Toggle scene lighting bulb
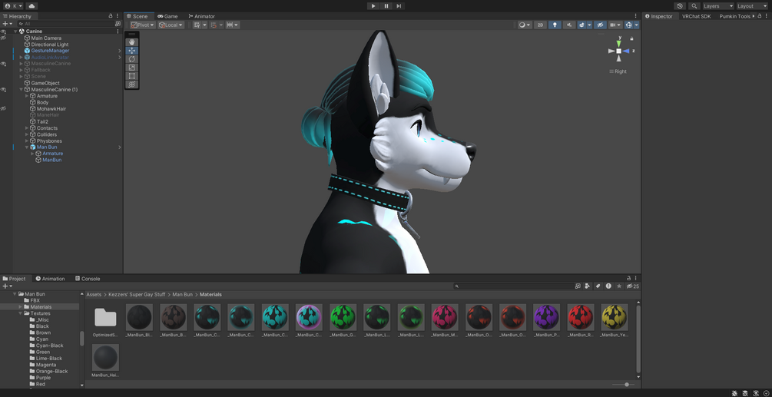Screen dimensions: 772x397 click(x=555, y=25)
